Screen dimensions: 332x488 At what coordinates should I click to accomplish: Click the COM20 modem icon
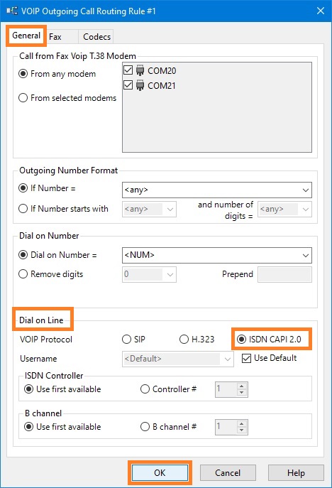pos(140,70)
